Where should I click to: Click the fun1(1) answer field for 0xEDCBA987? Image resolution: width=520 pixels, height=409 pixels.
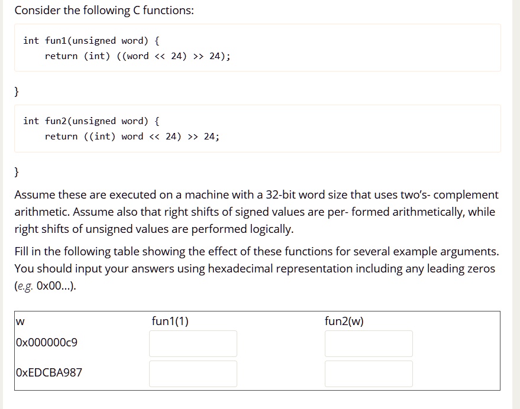point(192,373)
